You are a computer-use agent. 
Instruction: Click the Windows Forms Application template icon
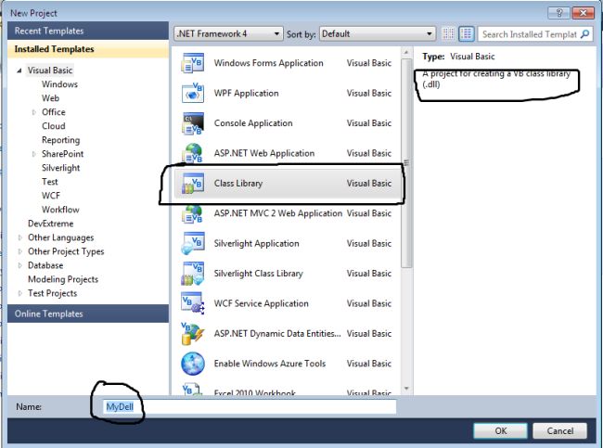192,63
